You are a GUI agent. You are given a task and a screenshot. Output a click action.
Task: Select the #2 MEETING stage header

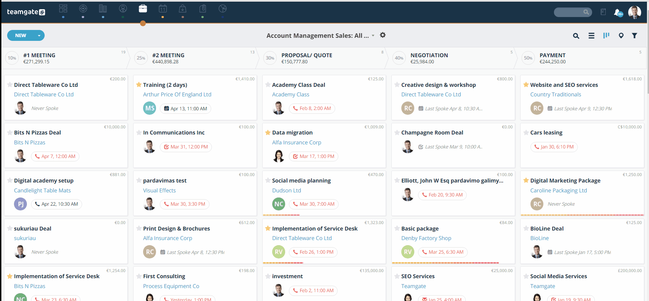click(195, 58)
